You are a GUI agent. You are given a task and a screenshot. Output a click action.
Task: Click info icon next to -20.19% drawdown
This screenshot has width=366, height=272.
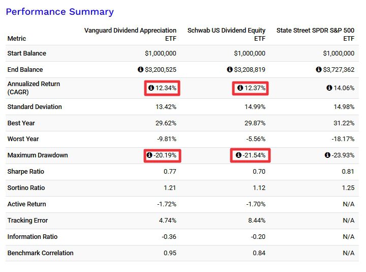click(x=149, y=155)
